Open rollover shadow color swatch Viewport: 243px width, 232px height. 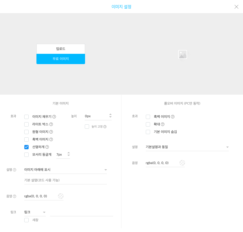[x=182, y=163]
